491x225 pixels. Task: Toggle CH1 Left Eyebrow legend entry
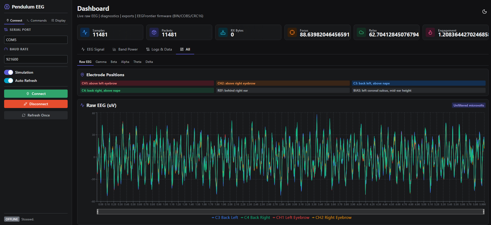(291, 218)
